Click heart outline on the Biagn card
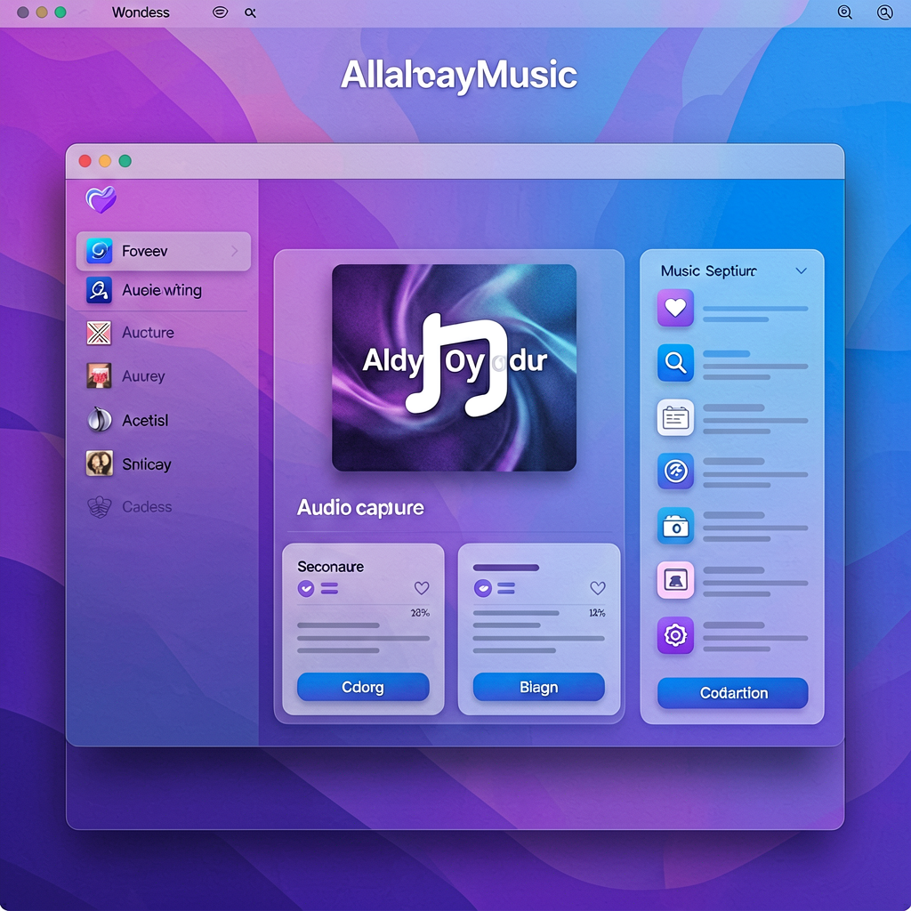 [598, 588]
